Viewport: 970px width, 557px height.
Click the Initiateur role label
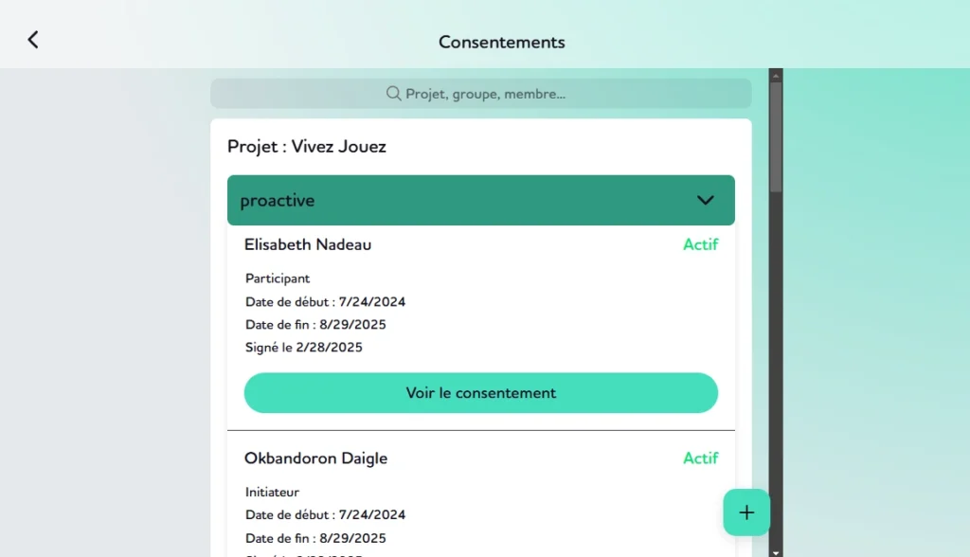tap(272, 492)
